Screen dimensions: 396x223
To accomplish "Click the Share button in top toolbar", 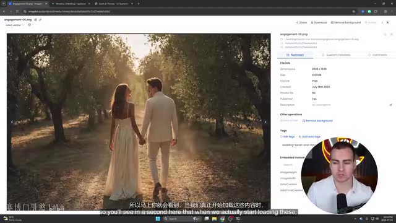I will 301,22.
